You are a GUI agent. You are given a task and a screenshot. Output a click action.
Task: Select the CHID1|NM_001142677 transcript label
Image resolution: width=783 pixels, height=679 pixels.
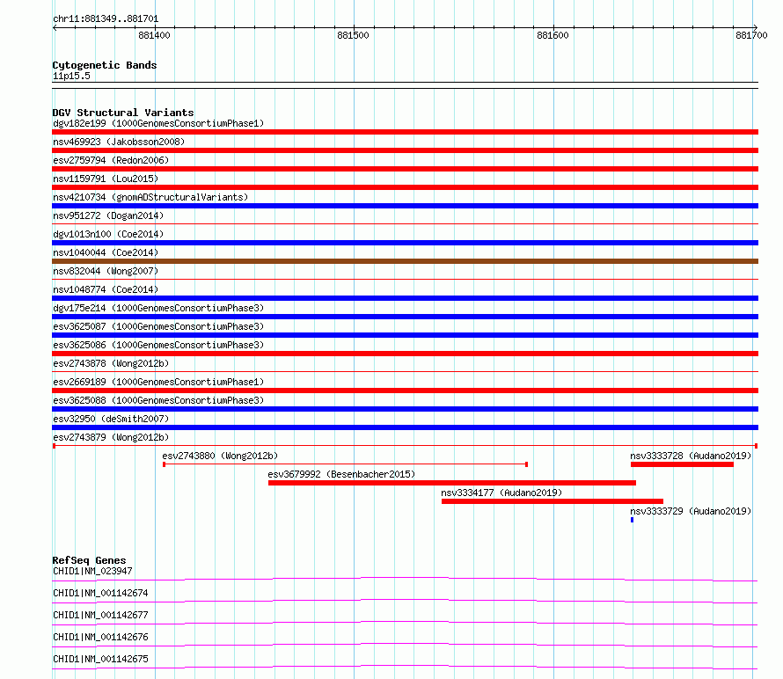pyautogui.click(x=100, y=615)
